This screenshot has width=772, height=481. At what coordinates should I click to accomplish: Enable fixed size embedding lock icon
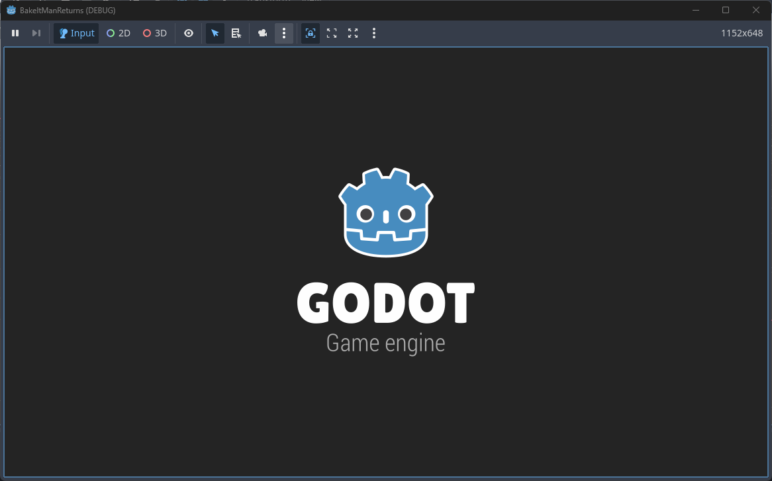tap(310, 33)
